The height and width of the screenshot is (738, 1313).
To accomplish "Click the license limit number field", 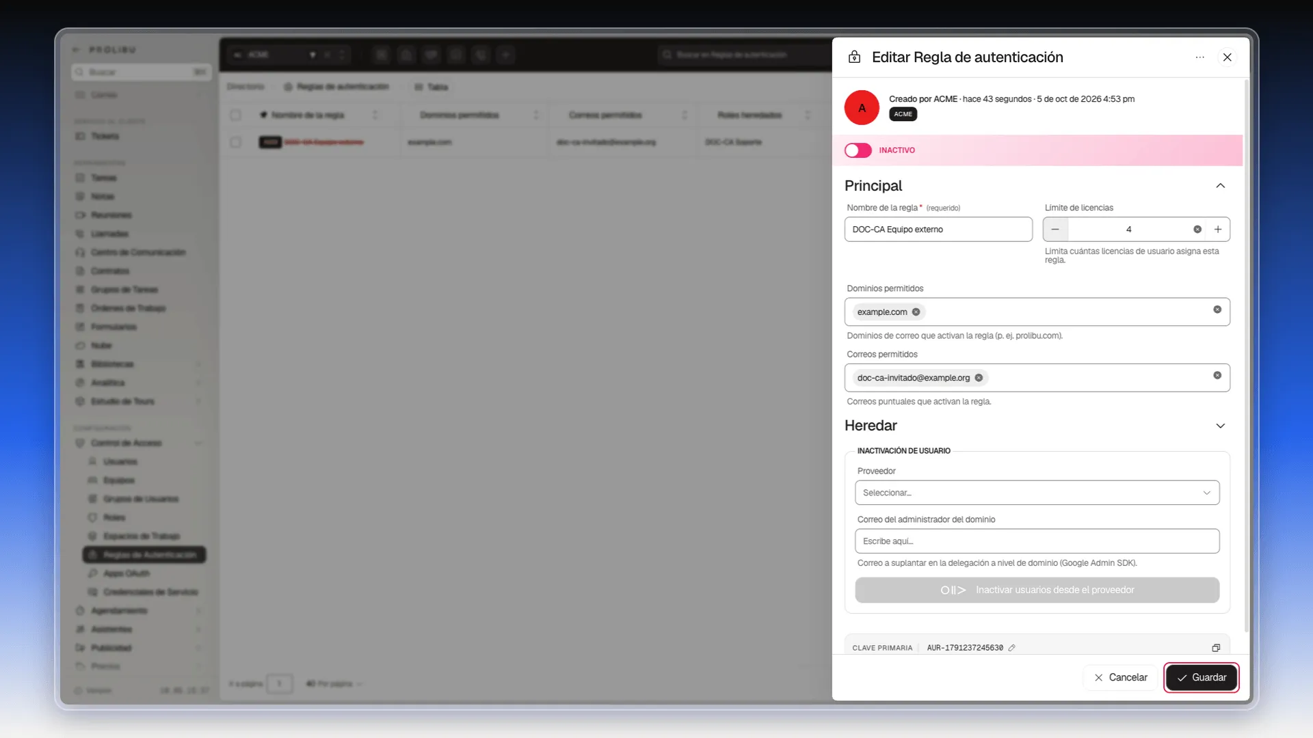I will coord(1128,230).
